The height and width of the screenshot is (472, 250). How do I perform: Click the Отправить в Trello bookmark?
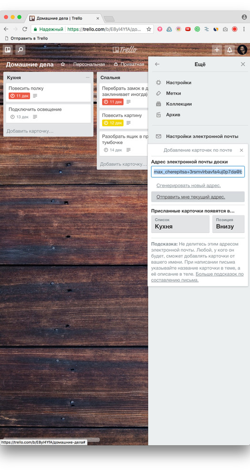click(x=26, y=38)
